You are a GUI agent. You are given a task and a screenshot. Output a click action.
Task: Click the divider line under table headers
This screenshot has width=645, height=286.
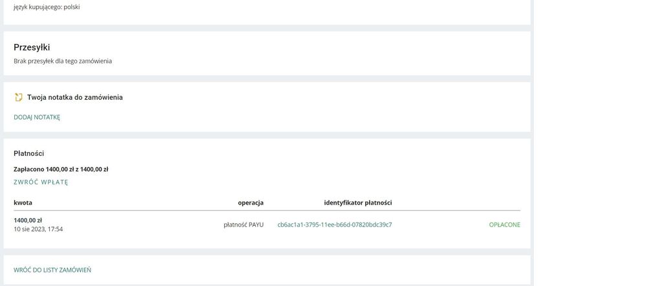[x=267, y=210]
